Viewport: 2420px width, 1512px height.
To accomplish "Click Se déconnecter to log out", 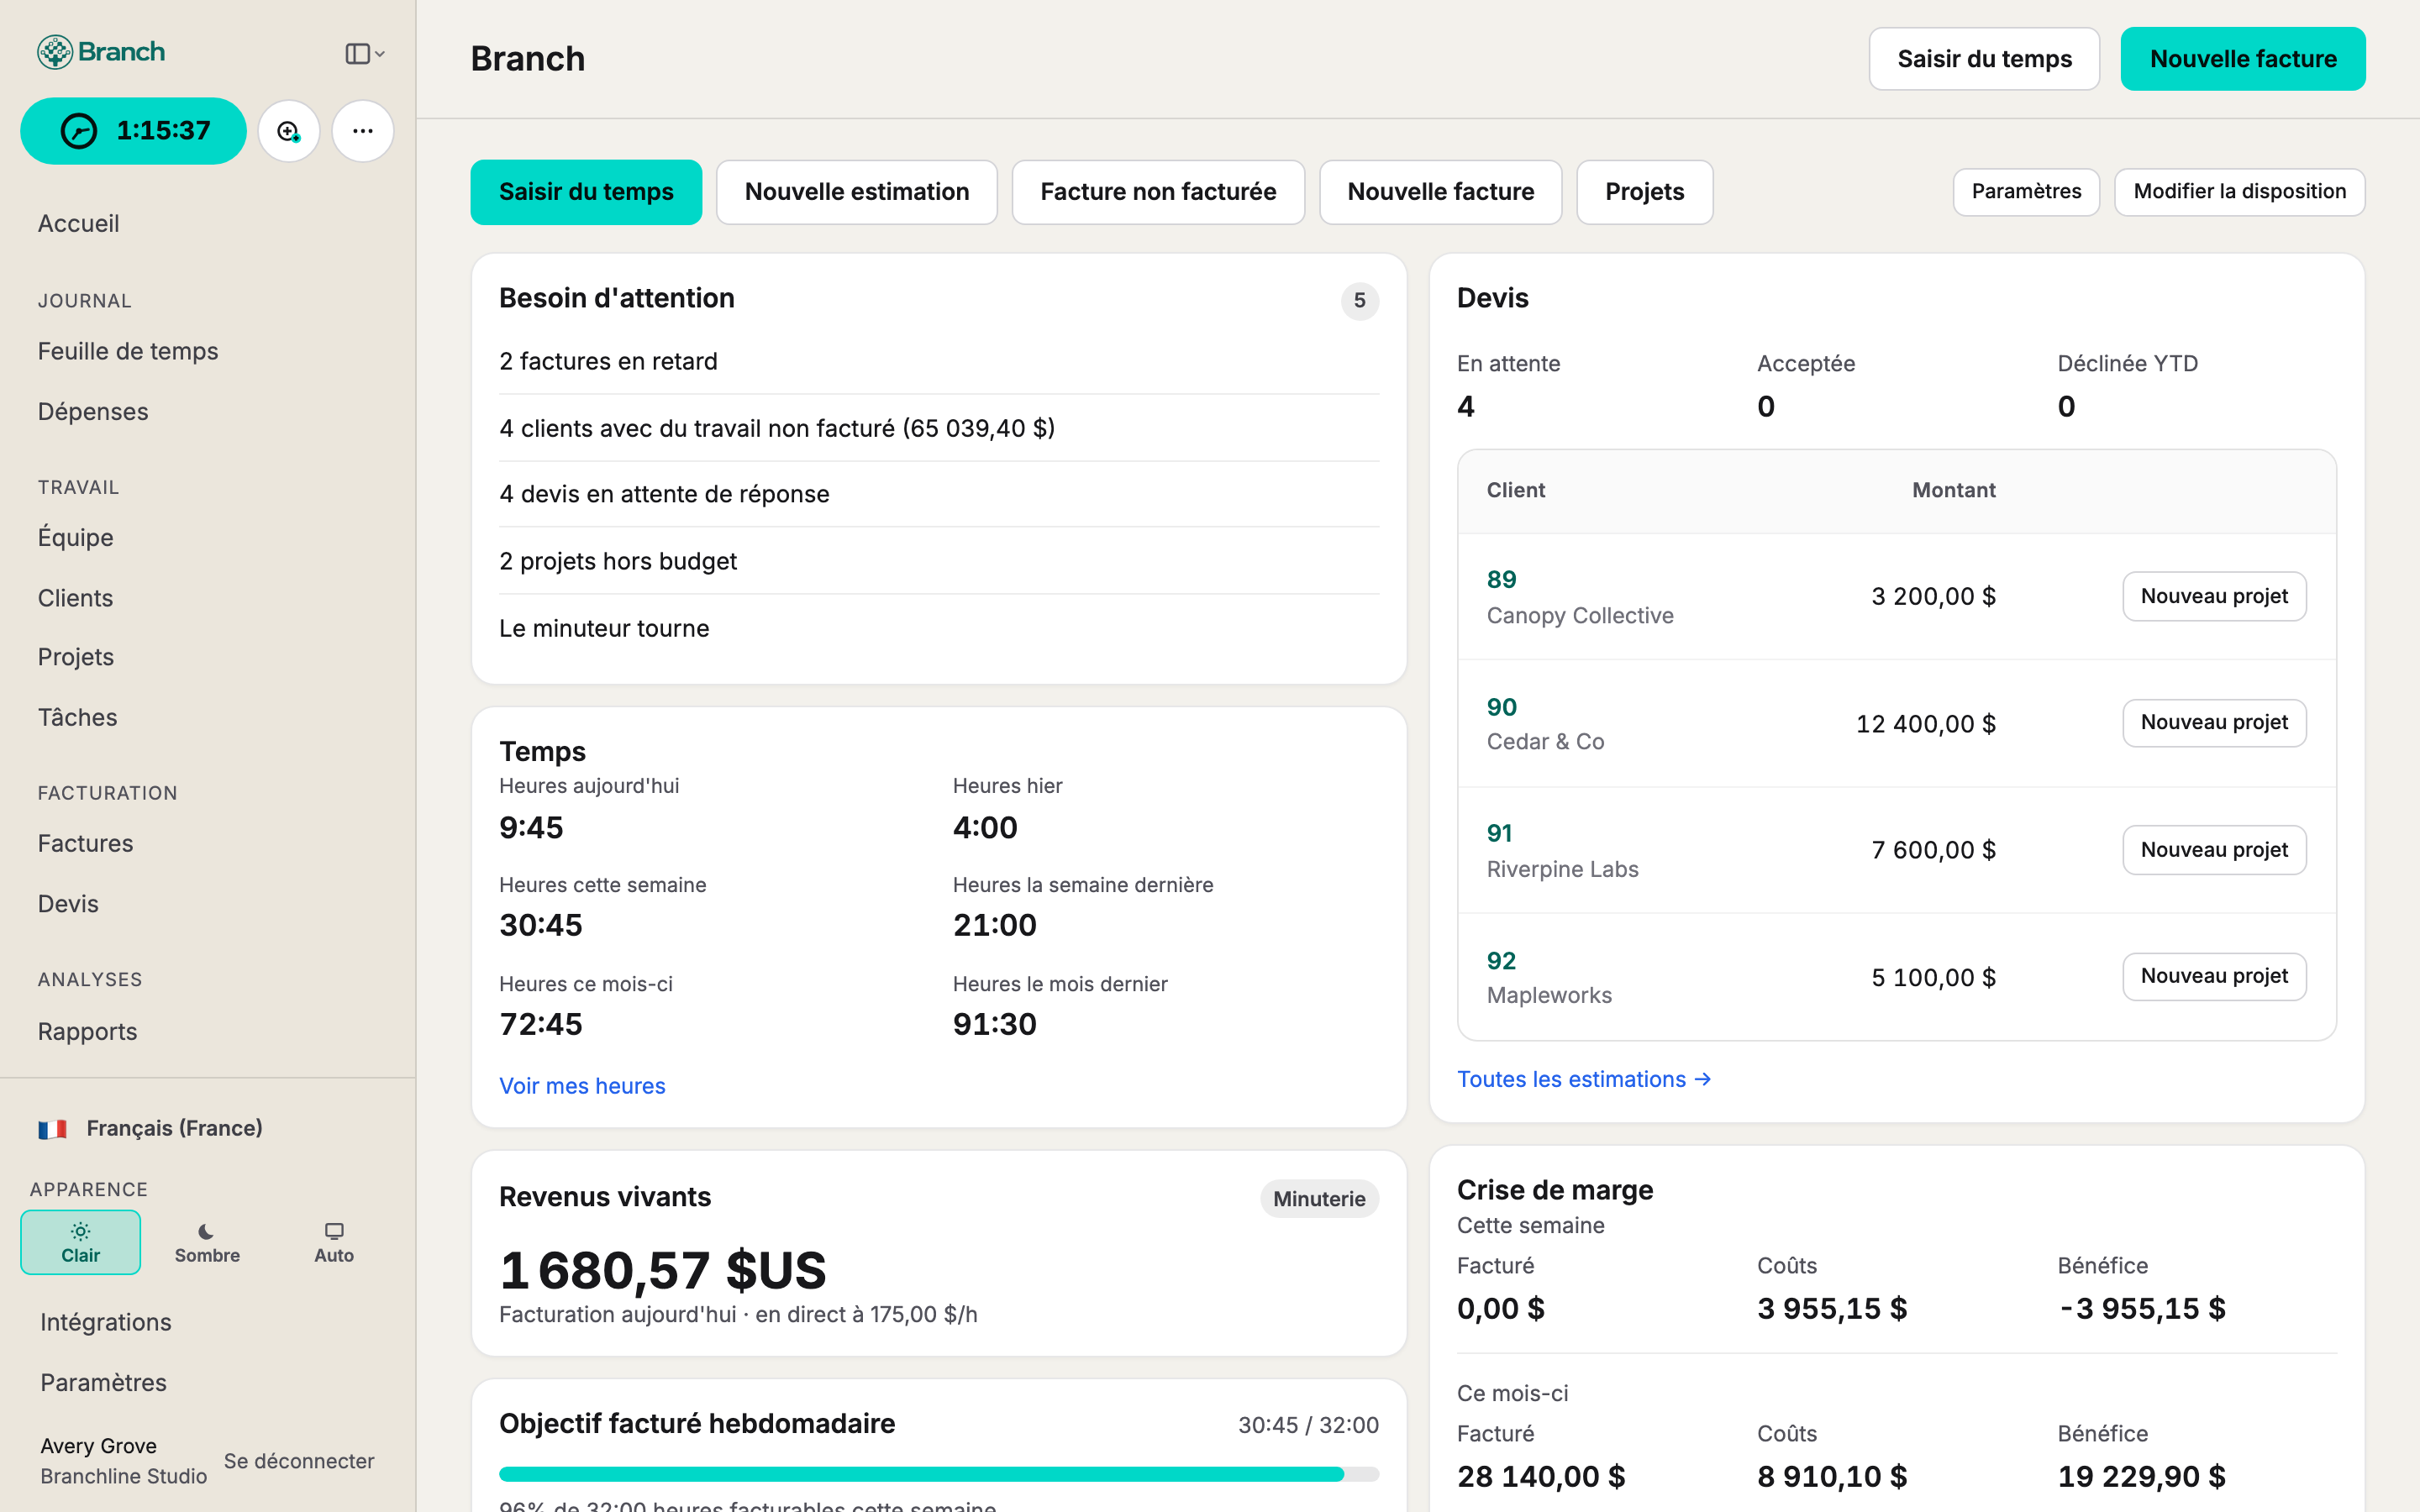I will [x=299, y=1461].
